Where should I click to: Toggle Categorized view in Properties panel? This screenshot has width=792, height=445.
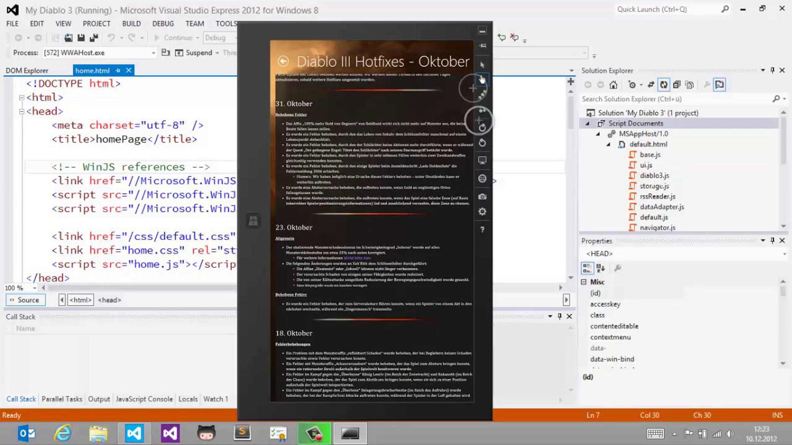[587, 268]
